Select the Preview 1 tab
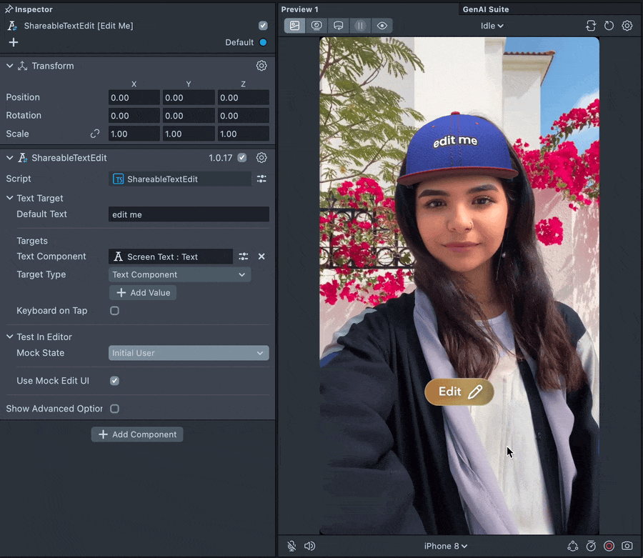 click(299, 9)
